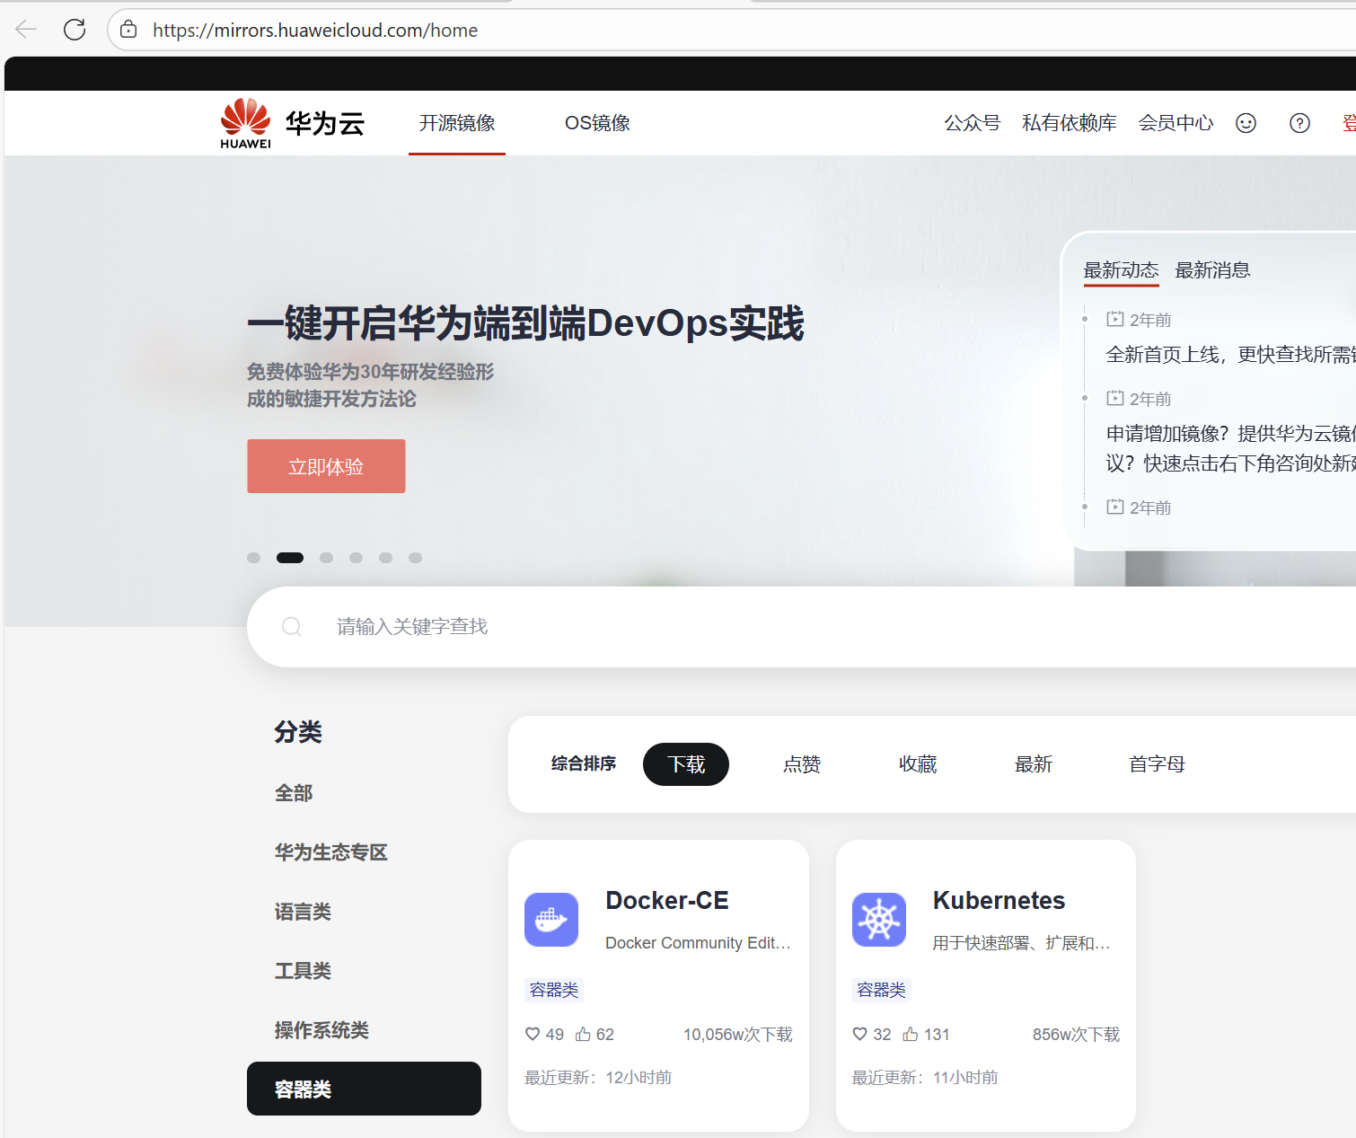This screenshot has width=1356, height=1138.
Task: Click the site lock icon in address bar
Action: (128, 30)
